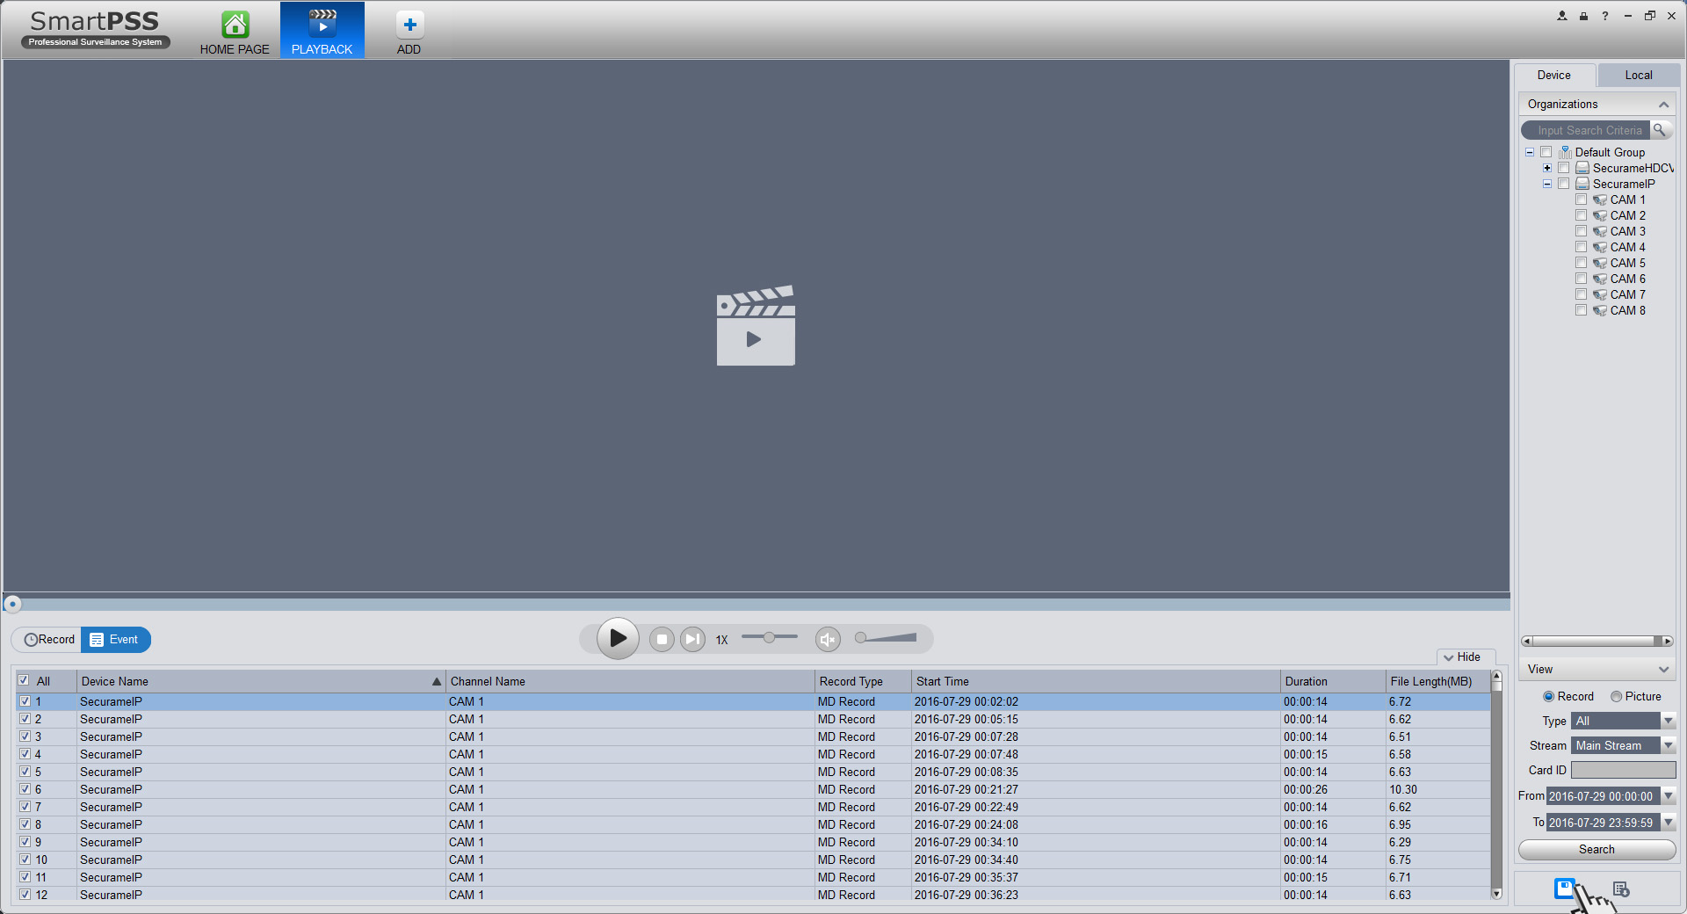Stop playback with the Stop button
The width and height of the screenshot is (1687, 914).
point(662,639)
